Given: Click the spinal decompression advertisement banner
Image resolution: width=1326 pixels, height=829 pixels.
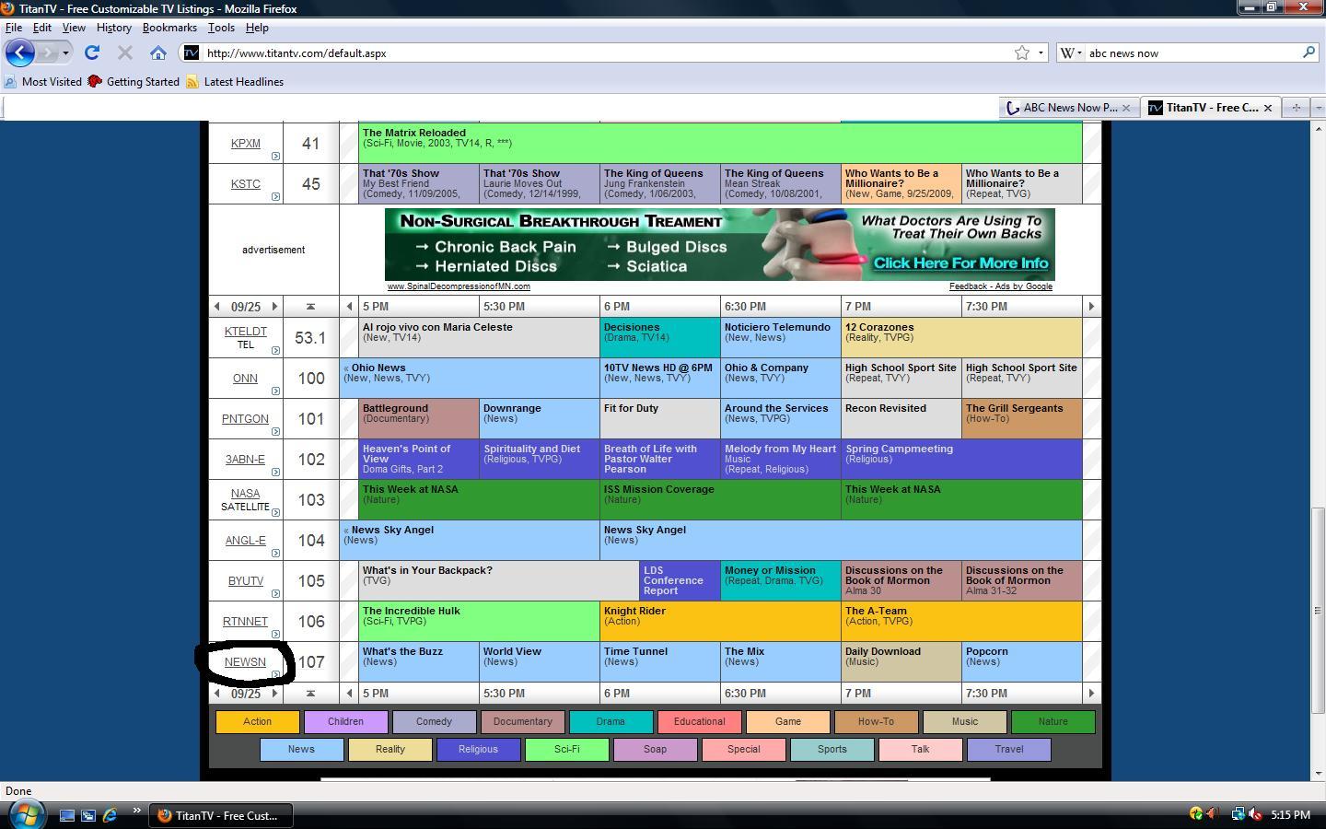Looking at the screenshot, I should [720, 244].
